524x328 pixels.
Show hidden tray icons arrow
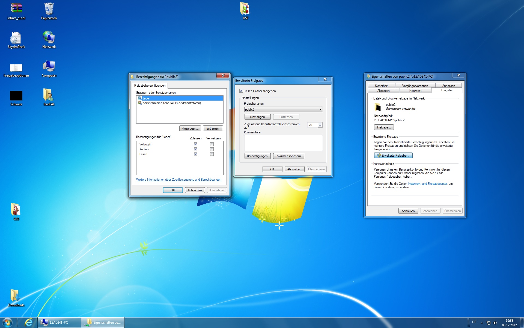[482, 323]
